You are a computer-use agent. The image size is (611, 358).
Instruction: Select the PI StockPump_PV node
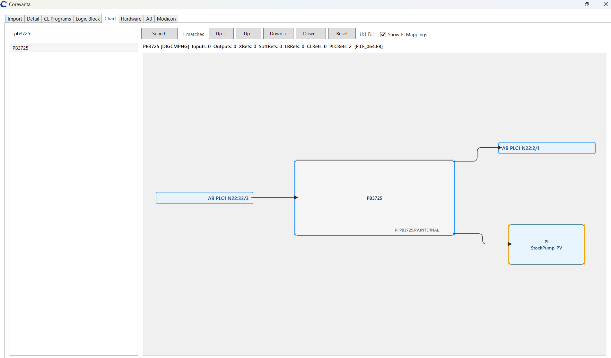pyautogui.click(x=546, y=245)
